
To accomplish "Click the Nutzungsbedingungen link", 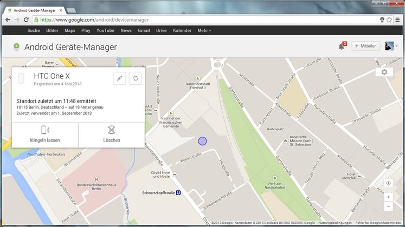I will click(335, 223).
